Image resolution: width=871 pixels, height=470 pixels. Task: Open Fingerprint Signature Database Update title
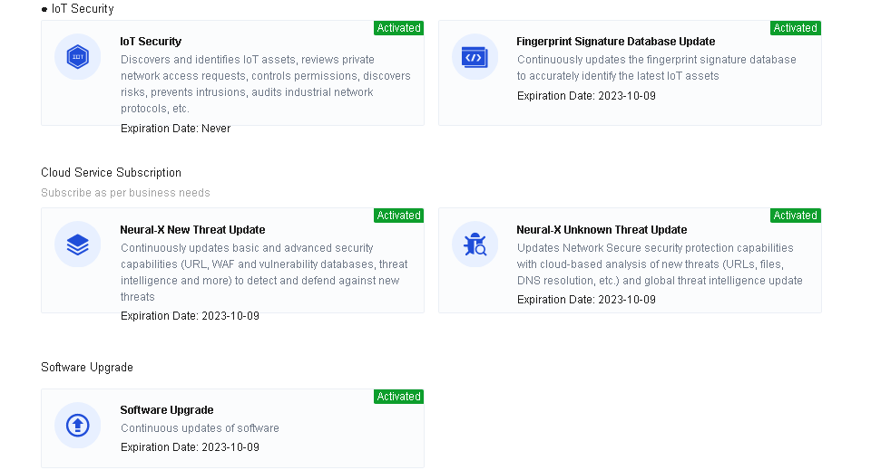point(615,42)
